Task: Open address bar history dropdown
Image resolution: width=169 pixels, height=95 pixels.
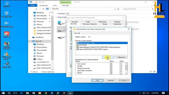Action: coord(115,9)
